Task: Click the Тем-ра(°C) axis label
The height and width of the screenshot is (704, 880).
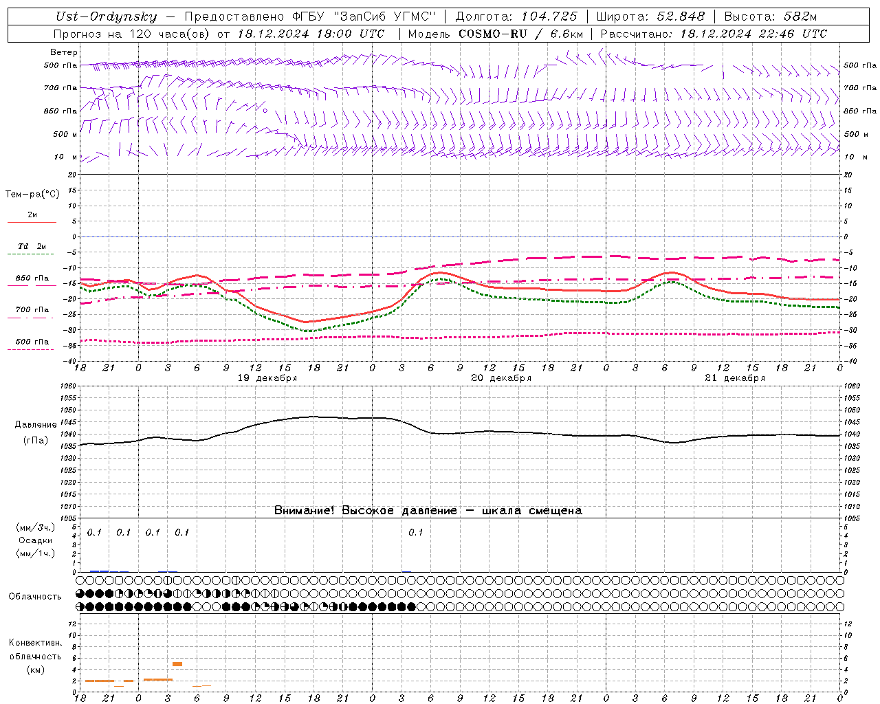Action: coord(32,195)
